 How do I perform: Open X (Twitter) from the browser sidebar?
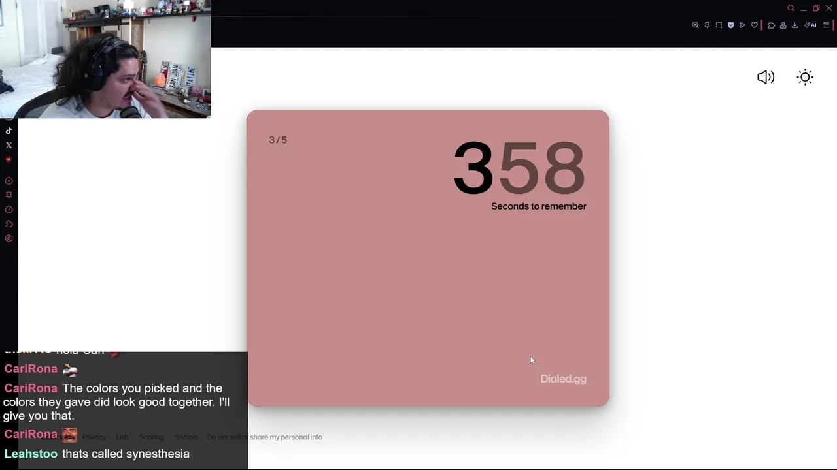tap(9, 145)
